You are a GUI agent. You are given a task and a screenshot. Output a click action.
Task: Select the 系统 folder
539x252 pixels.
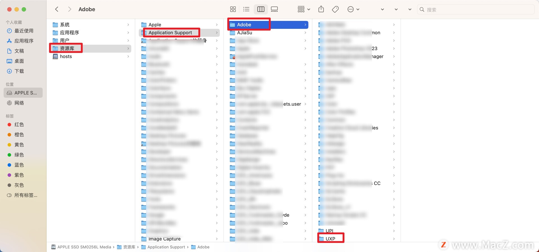coord(91,25)
